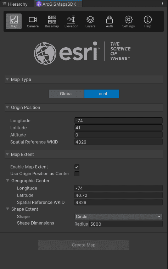Collapse the Geographic Center foldout
The height and width of the screenshot is (269, 168).
(x=7, y=181)
